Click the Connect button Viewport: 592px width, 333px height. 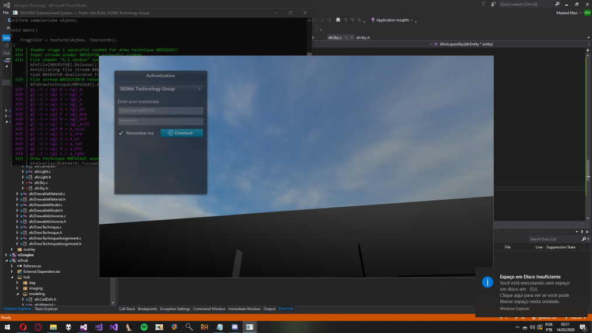point(182,133)
